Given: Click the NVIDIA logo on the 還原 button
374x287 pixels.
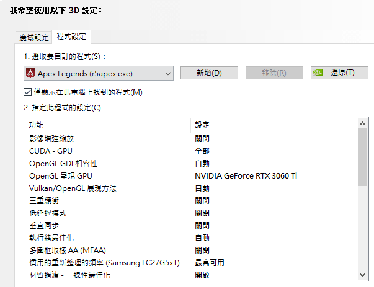Looking at the screenshot, I should 318,73.
